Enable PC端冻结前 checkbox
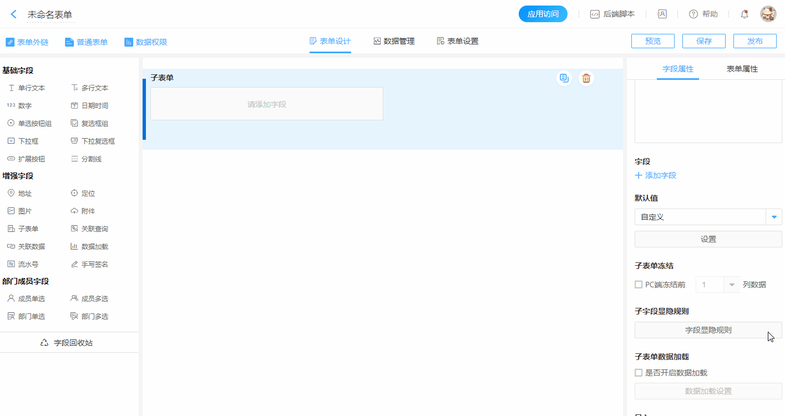This screenshot has width=785, height=416. tap(639, 285)
